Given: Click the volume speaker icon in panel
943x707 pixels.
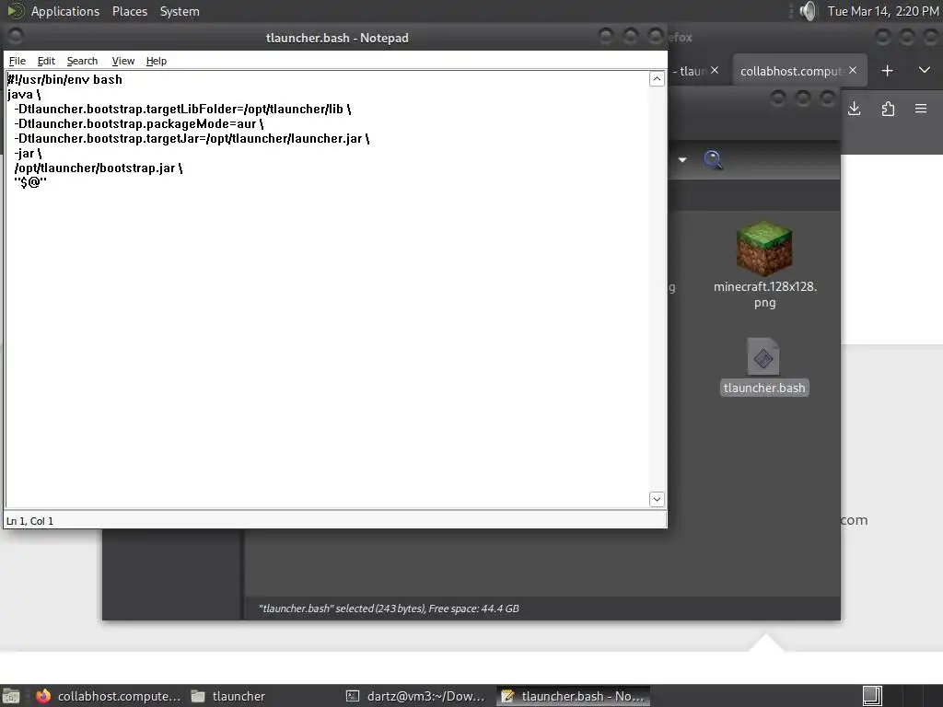Looking at the screenshot, I should pos(809,11).
